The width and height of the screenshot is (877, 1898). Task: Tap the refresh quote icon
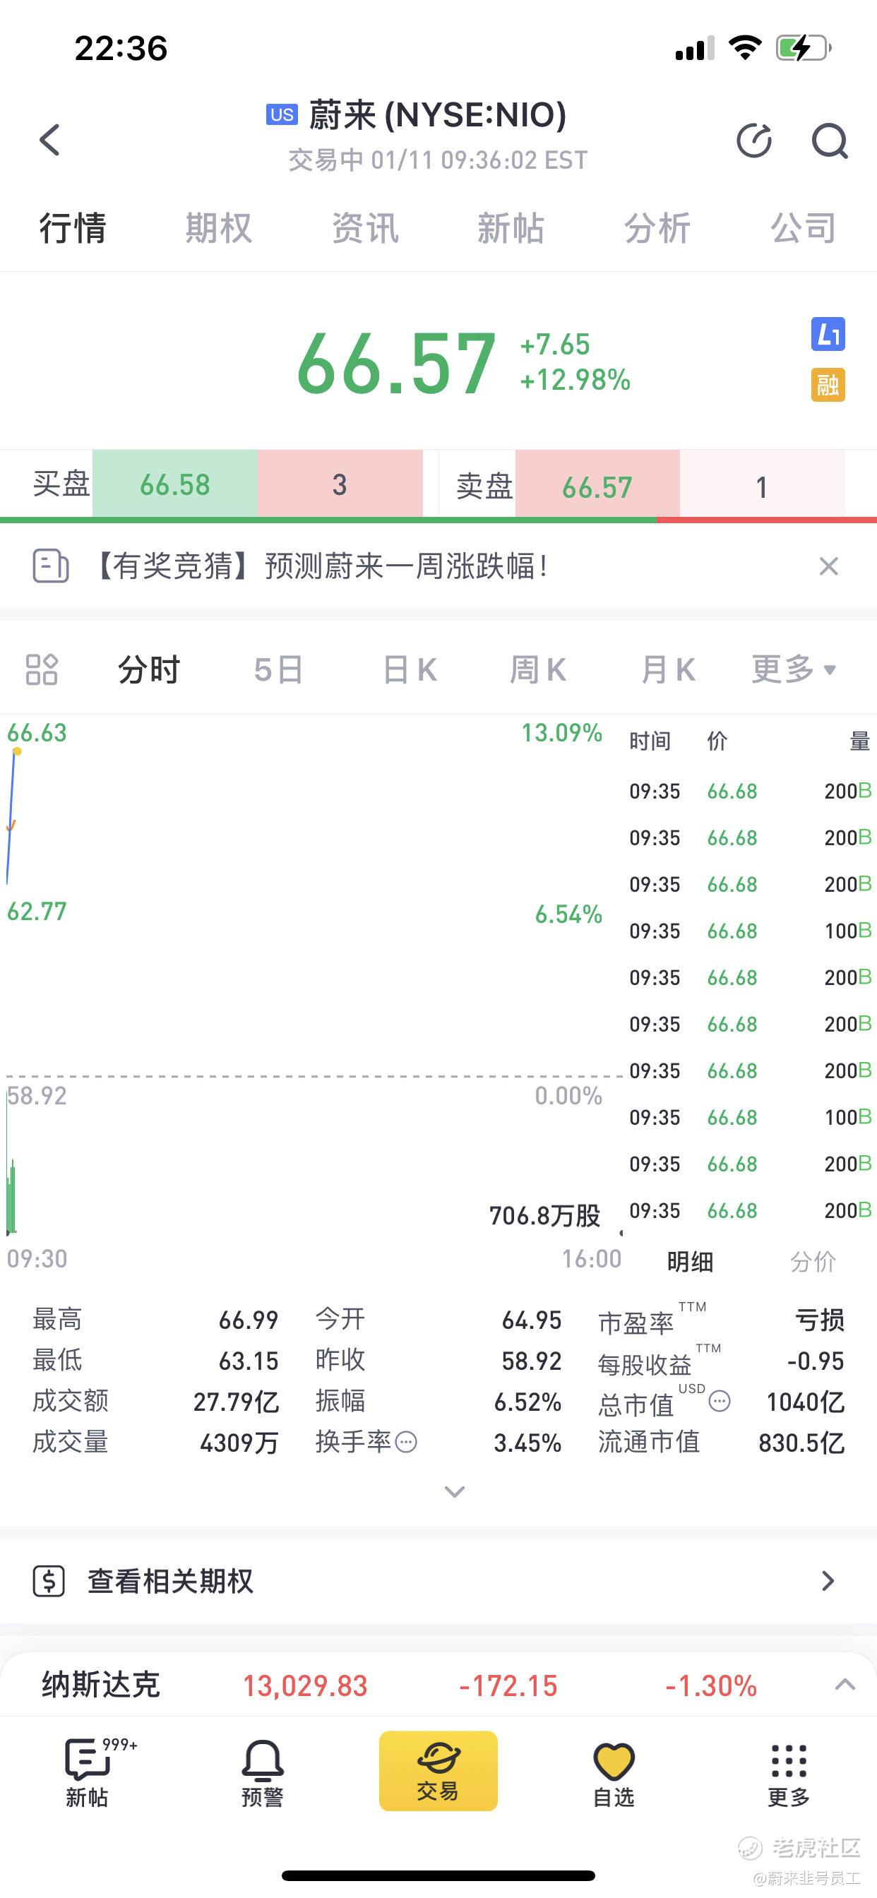[x=754, y=140]
